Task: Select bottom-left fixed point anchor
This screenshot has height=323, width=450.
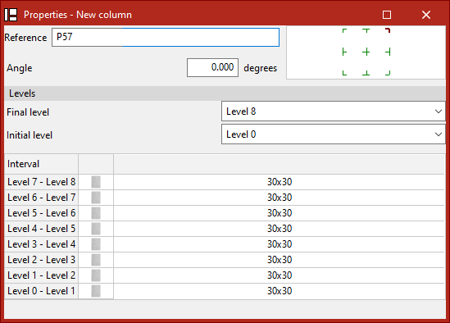Action: (x=345, y=73)
